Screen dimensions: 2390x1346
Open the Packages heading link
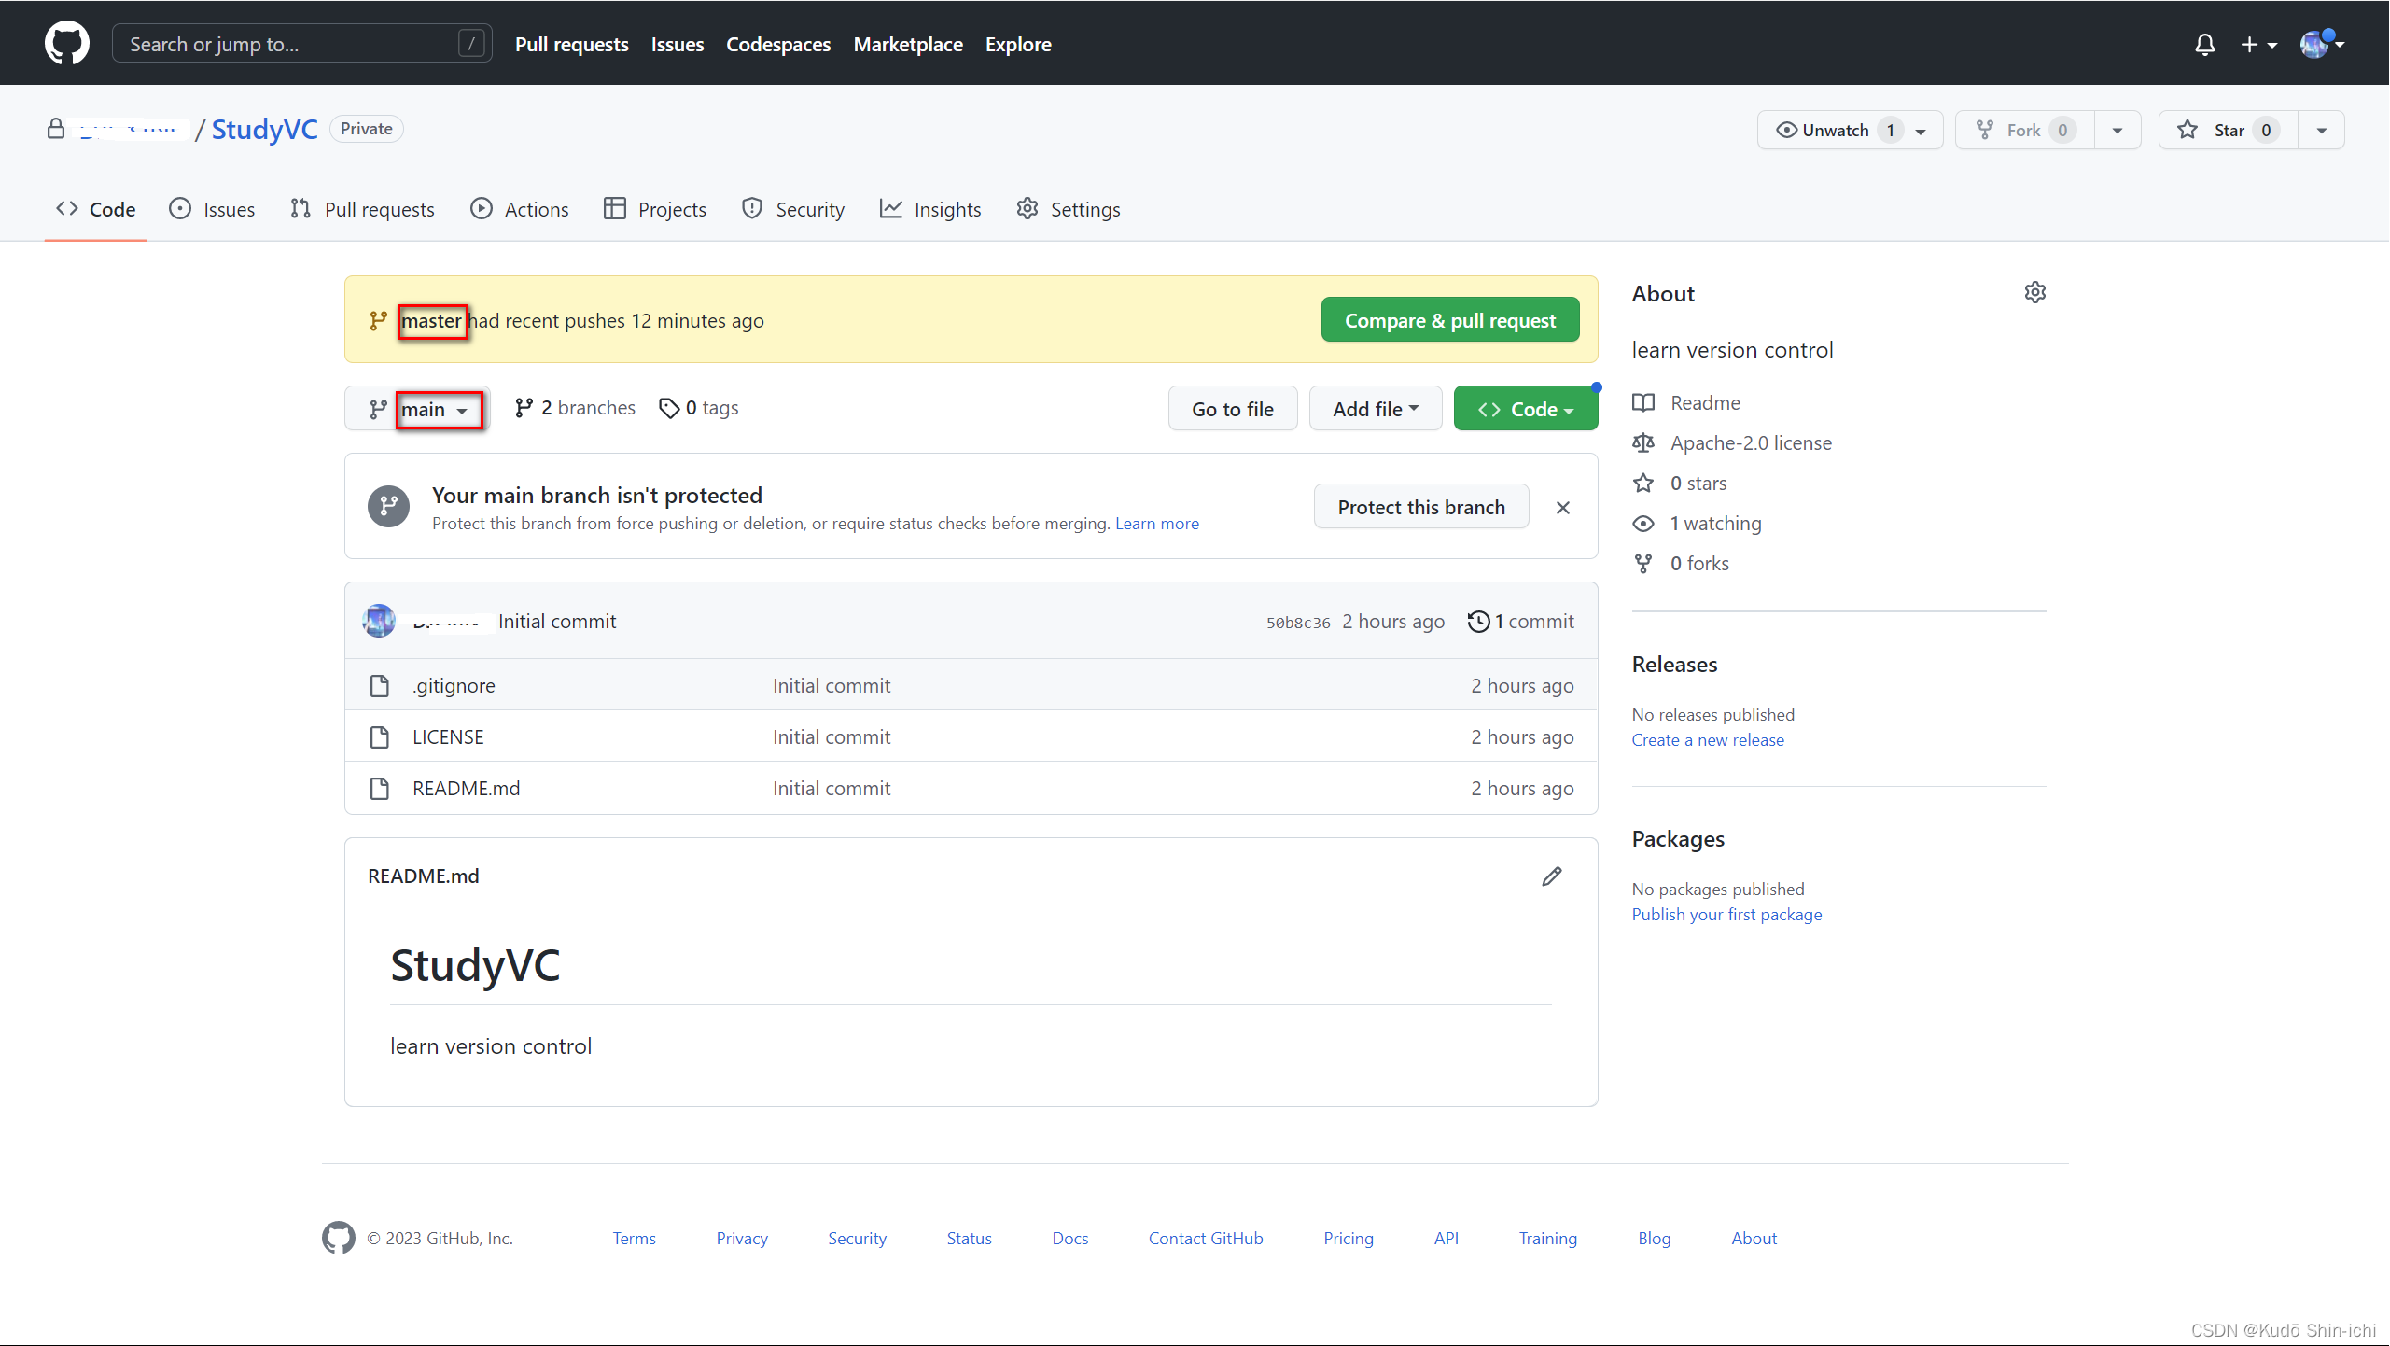coord(1678,839)
